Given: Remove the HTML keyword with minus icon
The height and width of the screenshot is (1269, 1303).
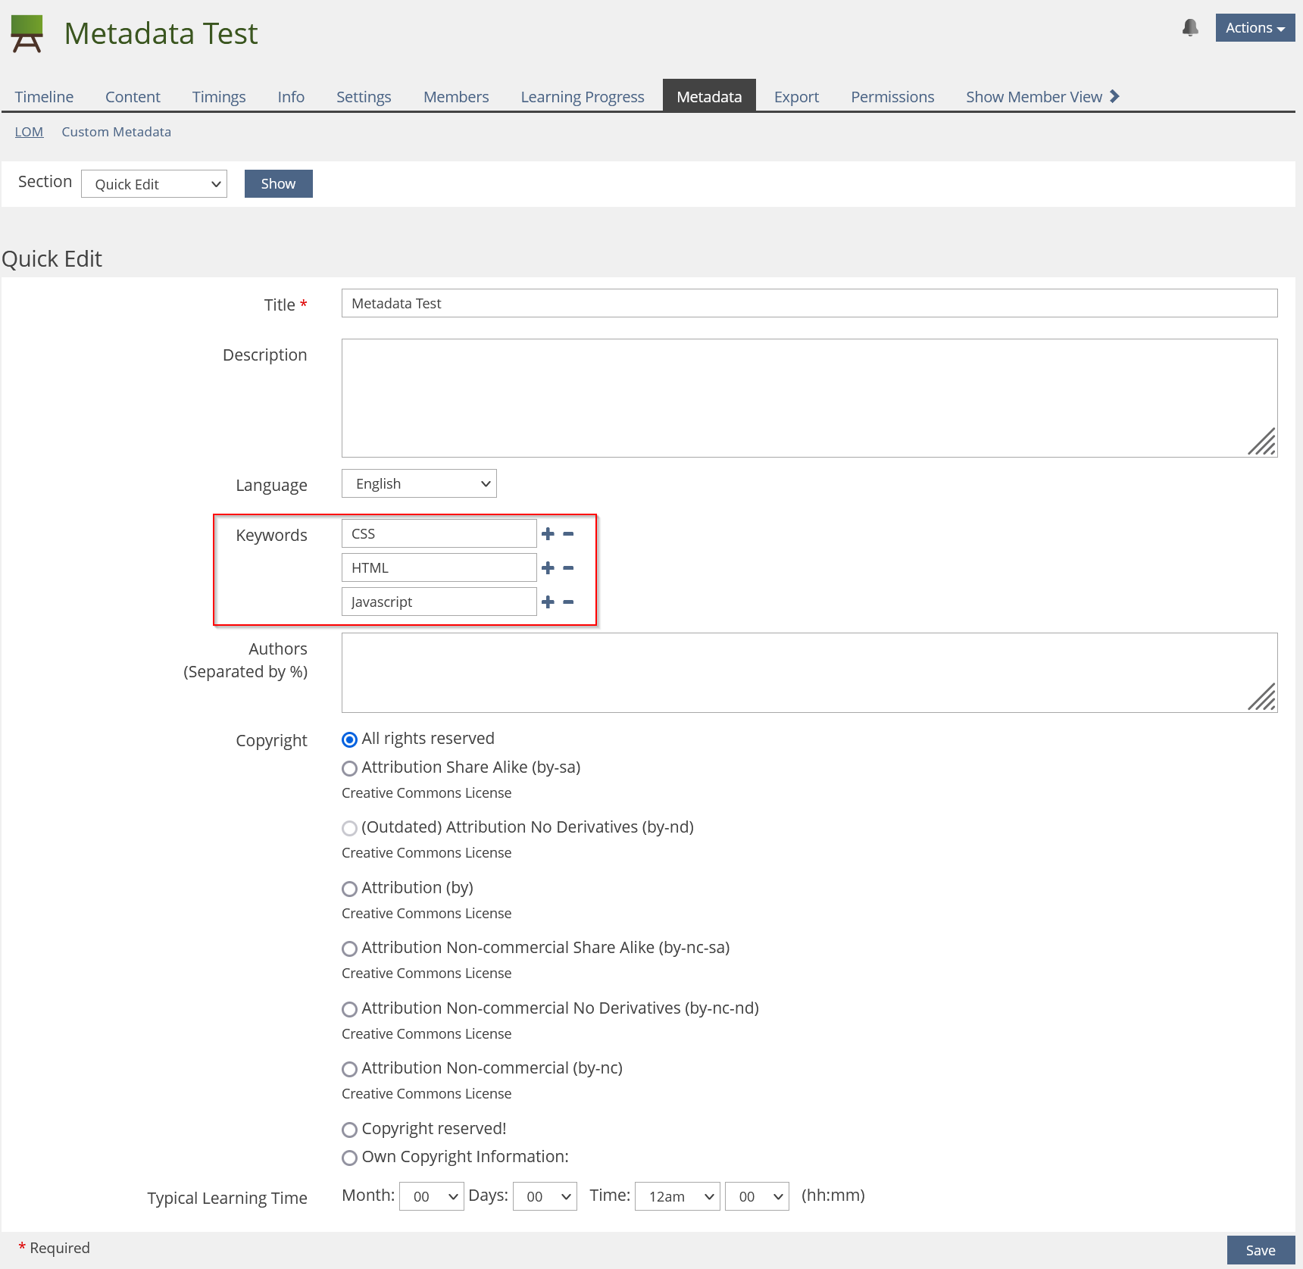Looking at the screenshot, I should [568, 568].
